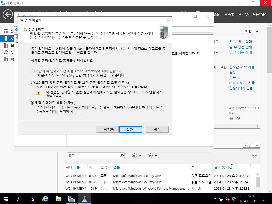
Task: Sort by the 원본 column header
Action: tap(117, 167)
